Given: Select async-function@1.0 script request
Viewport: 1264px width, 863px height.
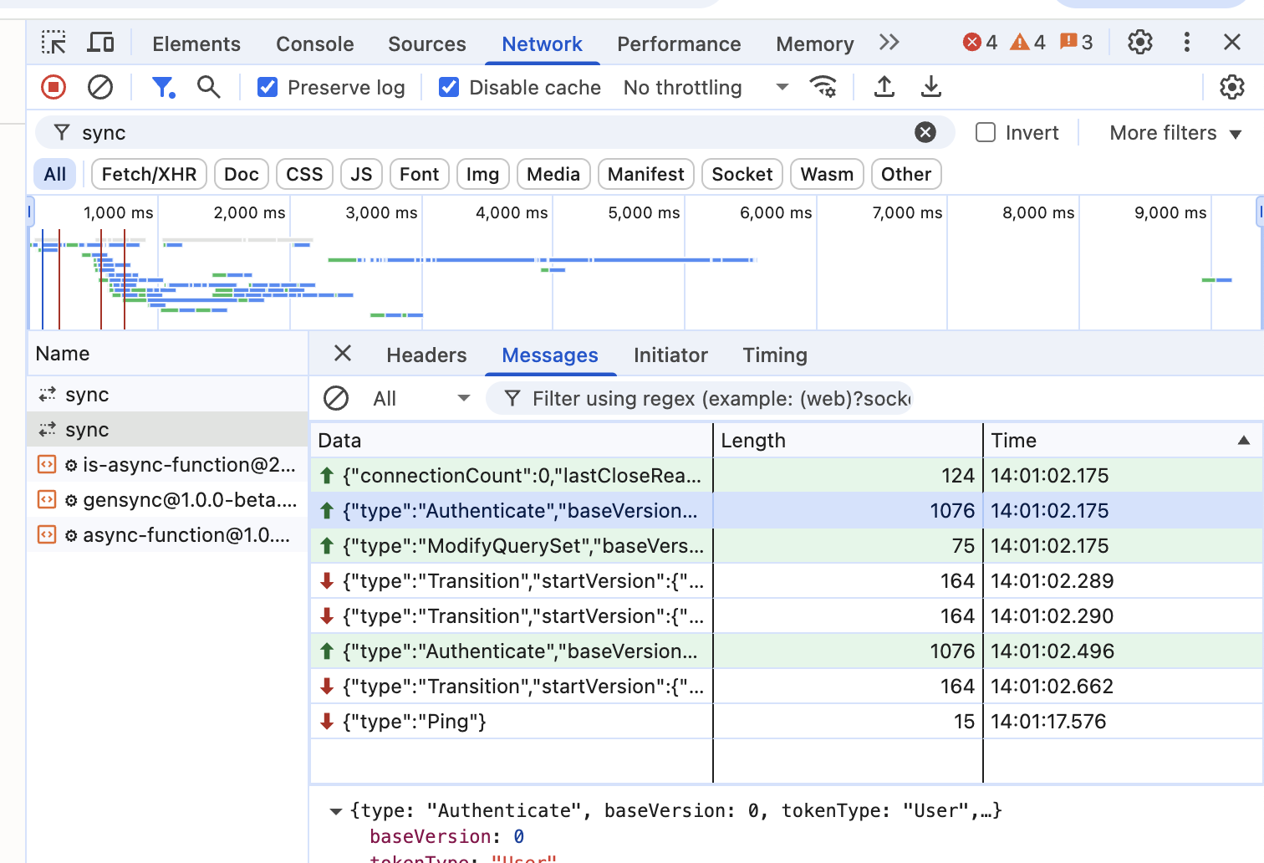Looking at the screenshot, I should [167, 535].
